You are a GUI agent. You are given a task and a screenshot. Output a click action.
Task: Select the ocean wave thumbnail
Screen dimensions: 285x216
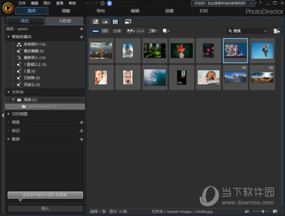click(x=155, y=77)
